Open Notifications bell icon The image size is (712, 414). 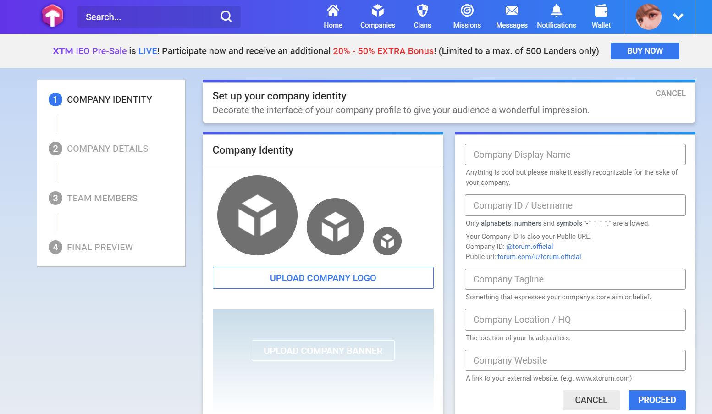(556, 11)
